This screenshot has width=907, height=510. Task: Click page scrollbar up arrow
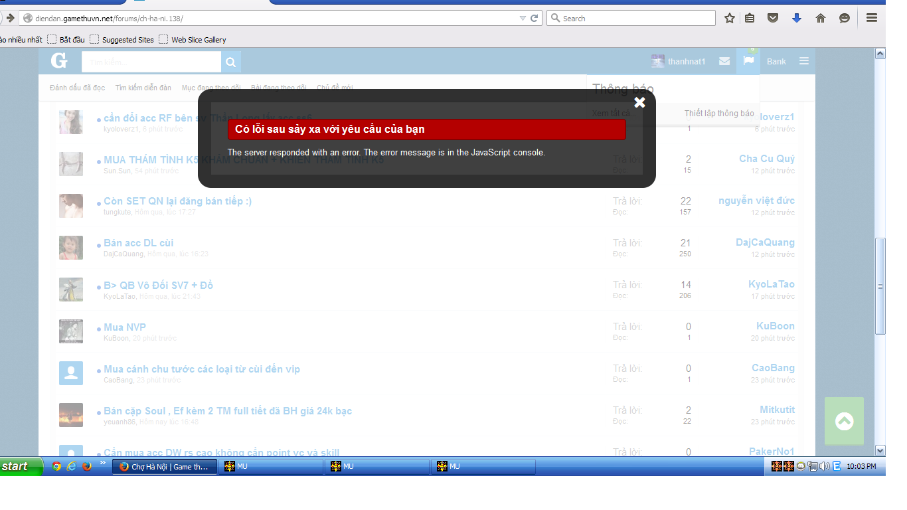pyautogui.click(x=880, y=54)
